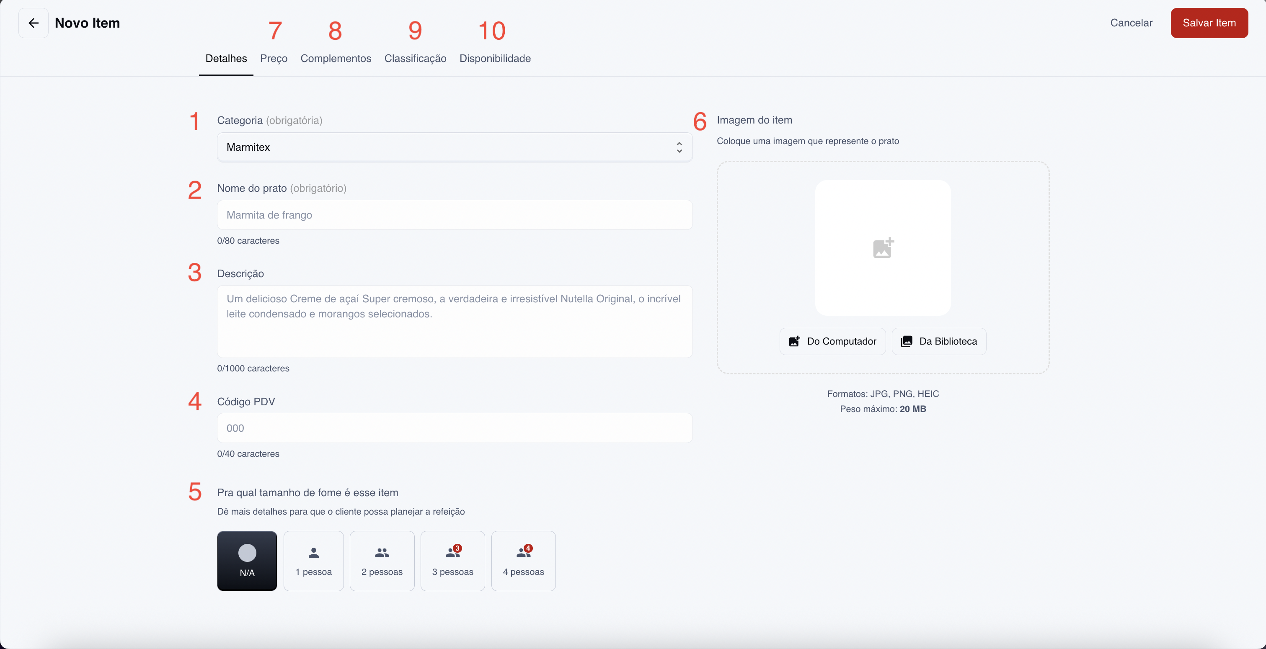The image size is (1266, 649).
Task: Click the Do Computador upload icon
Action: [794, 341]
